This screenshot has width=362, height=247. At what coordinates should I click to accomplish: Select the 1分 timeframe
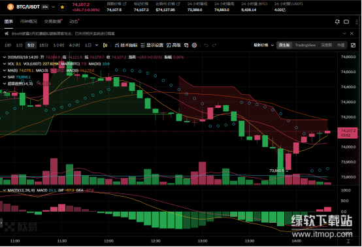pyautogui.click(x=19, y=45)
